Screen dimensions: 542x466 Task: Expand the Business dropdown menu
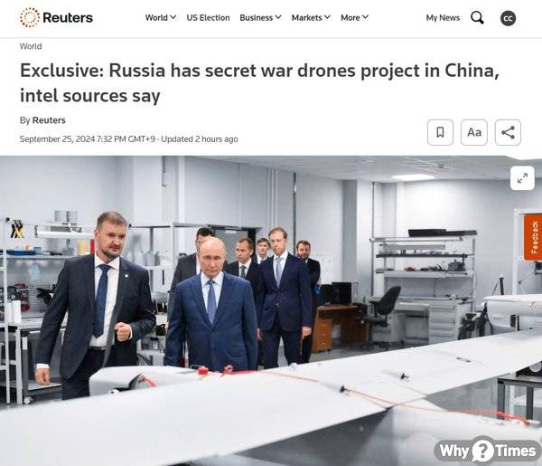(260, 18)
